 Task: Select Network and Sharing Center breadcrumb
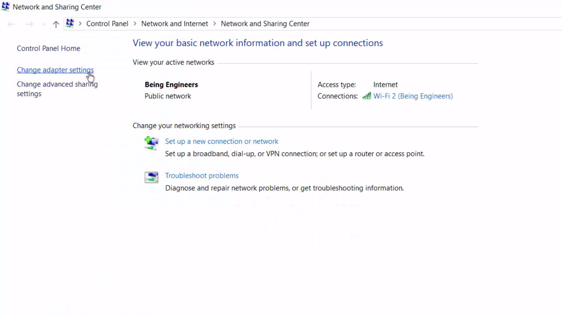click(x=265, y=24)
